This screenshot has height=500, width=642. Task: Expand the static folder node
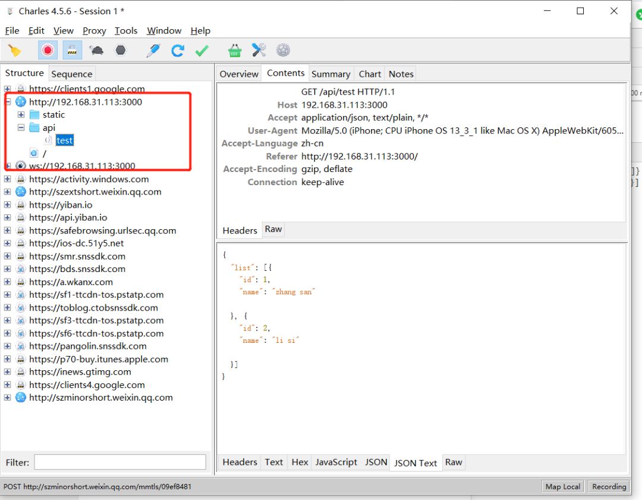coord(21,115)
